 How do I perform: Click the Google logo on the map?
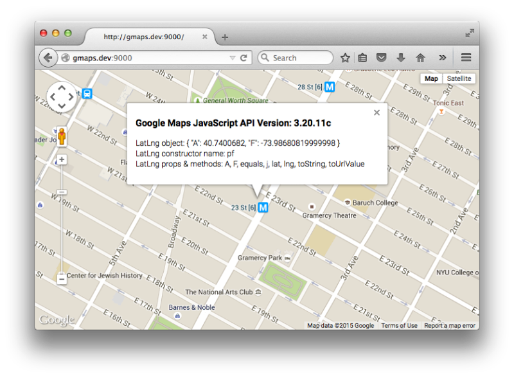click(57, 319)
